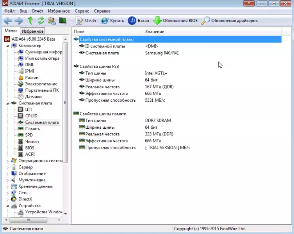Open the Отчёт menu
The height and width of the screenshot is (234, 294).
point(37,11)
